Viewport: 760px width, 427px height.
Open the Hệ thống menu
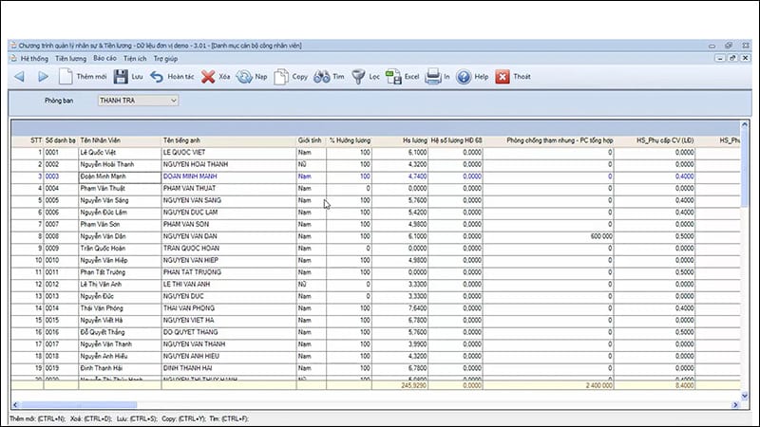point(34,59)
